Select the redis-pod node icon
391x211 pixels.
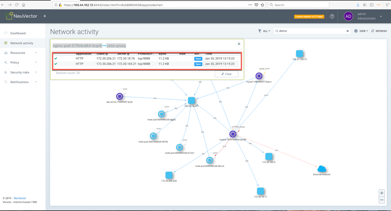153,136
